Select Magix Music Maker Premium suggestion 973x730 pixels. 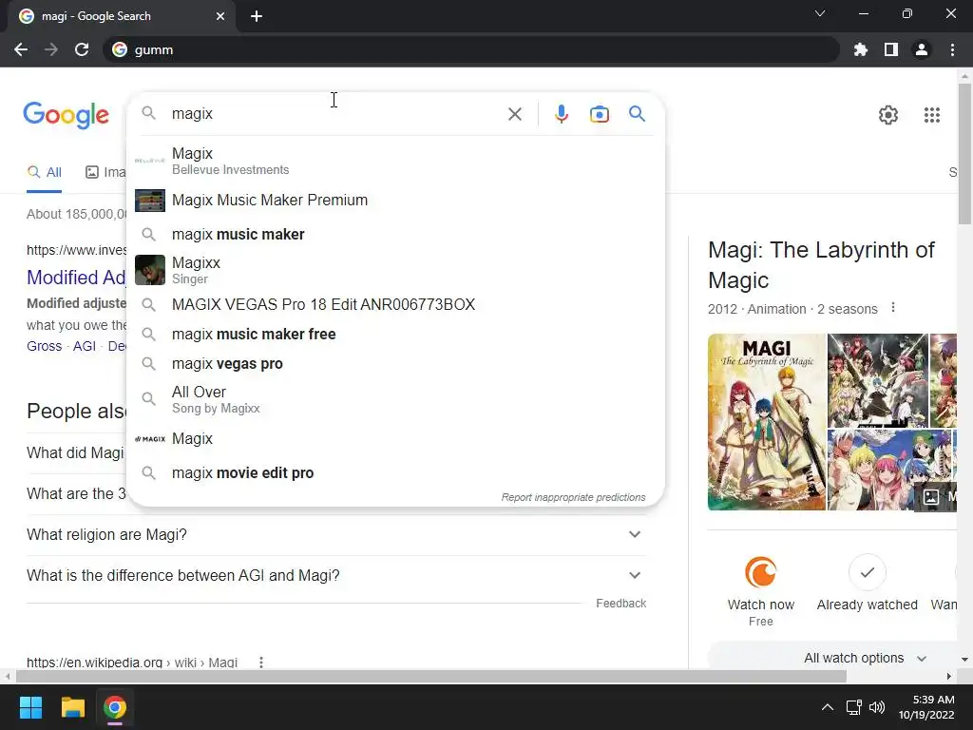tap(395, 200)
